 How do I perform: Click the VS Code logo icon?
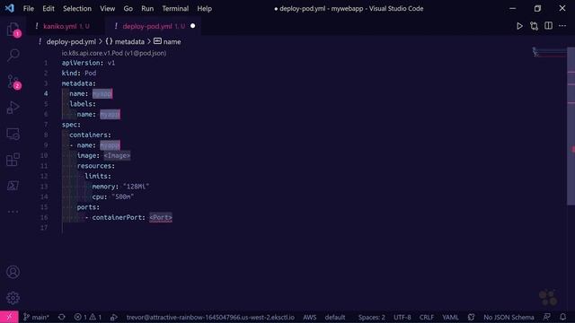coord(10,8)
